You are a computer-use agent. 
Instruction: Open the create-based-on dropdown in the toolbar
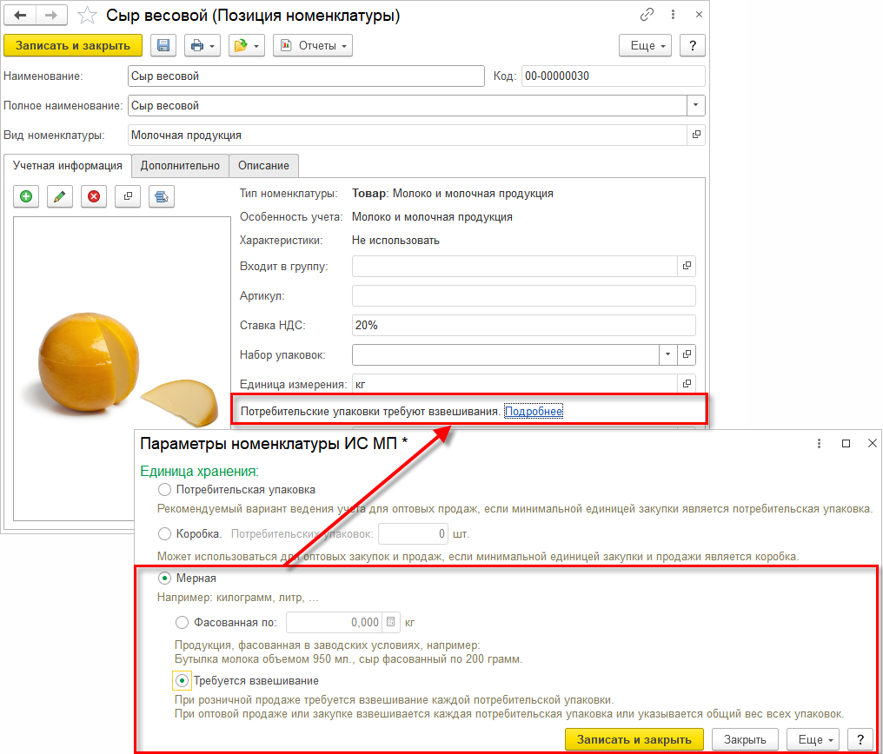[x=247, y=45]
